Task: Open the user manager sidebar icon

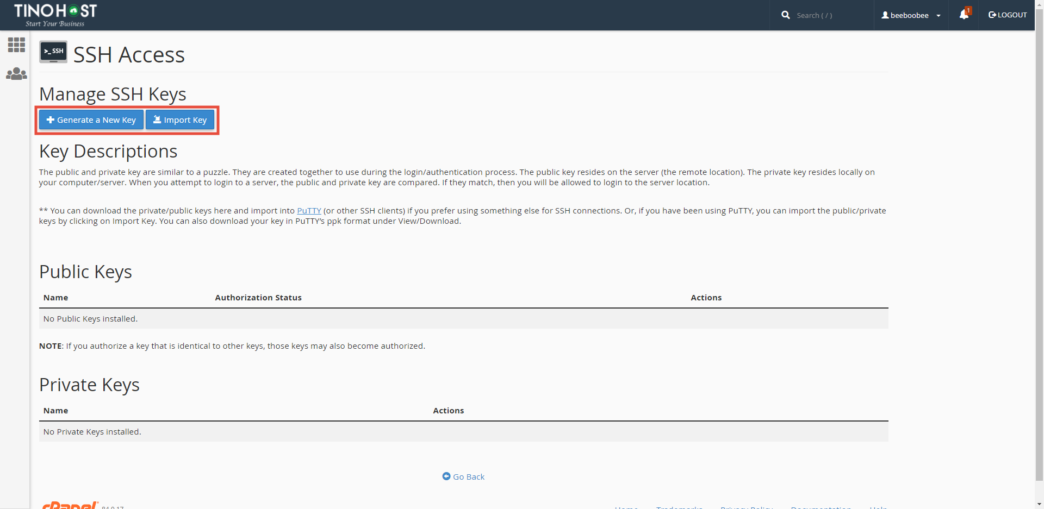Action: 16,74
